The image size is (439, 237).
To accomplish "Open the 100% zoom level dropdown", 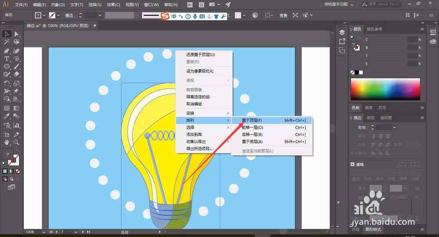I will (x=43, y=232).
